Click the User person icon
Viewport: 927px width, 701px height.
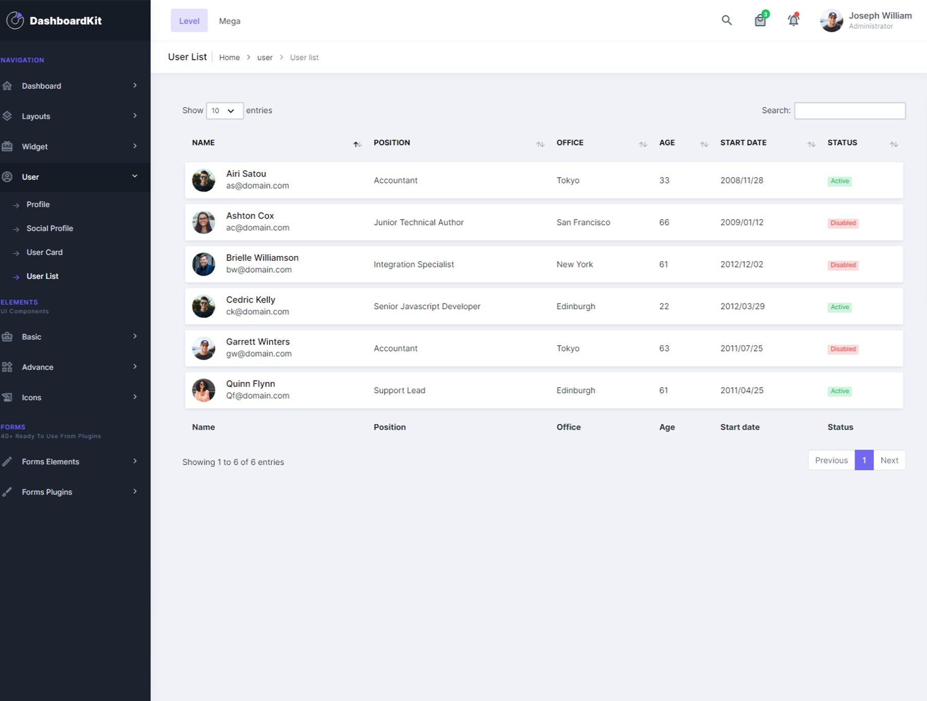click(x=7, y=177)
